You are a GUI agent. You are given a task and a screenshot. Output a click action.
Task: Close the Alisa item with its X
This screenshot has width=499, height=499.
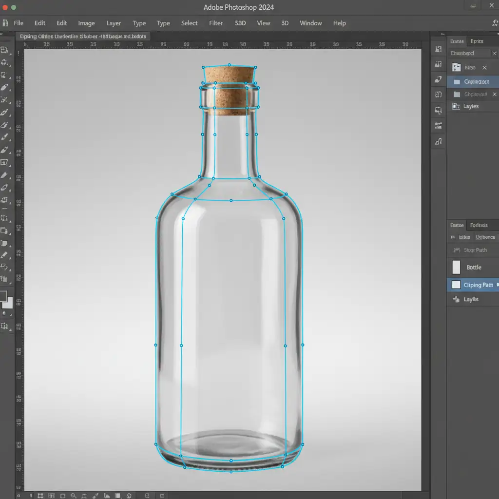click(484, 68)
